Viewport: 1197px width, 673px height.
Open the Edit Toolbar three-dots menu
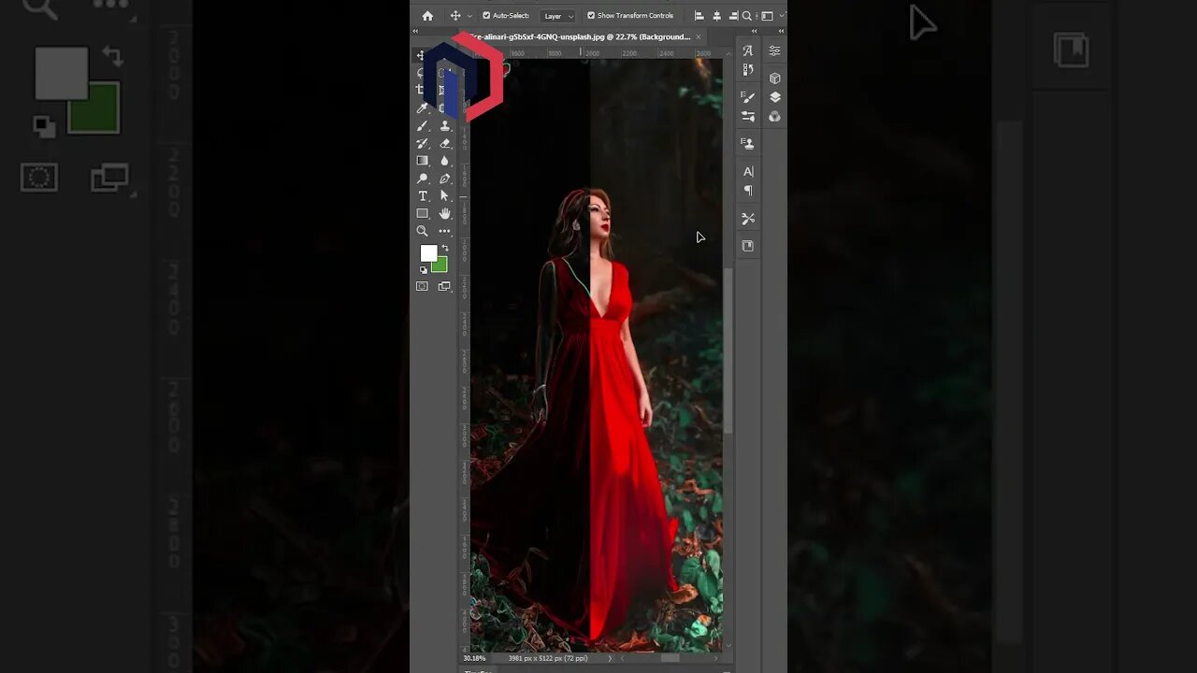[445, 231]
